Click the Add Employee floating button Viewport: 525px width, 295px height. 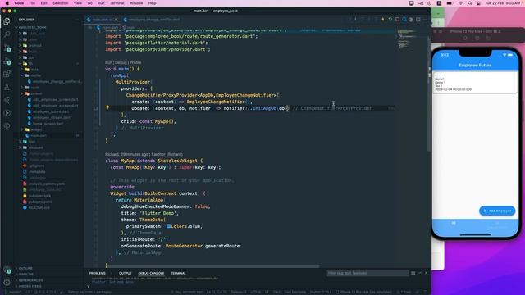(497, 211)
